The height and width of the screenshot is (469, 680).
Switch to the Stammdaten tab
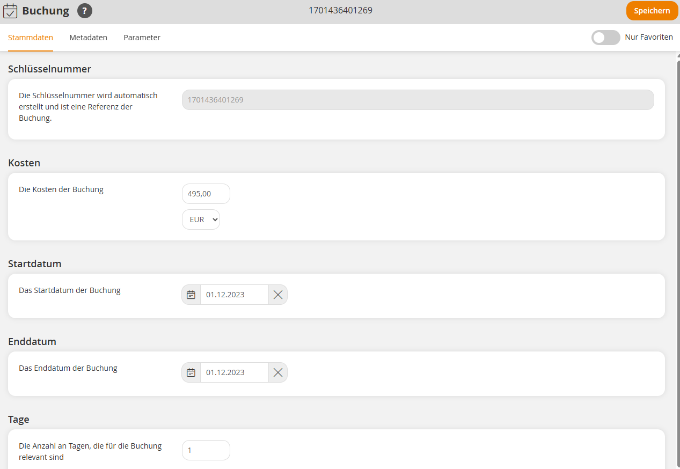click(x=31, y=38)
